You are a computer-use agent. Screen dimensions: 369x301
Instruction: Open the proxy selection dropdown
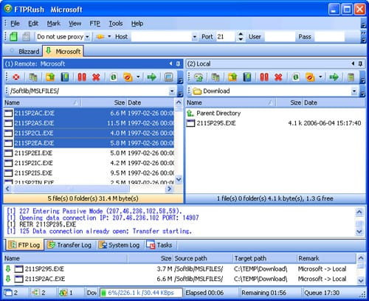pyautogui.click(x=87, y=37)
